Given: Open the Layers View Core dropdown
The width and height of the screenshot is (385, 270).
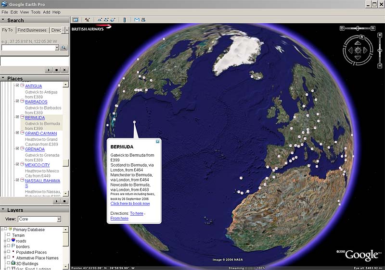Looking at the screenshot, I should tap(59, 219).
